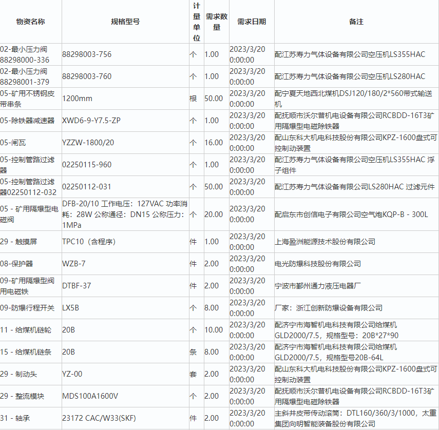The width and height of the screenshot is (439, 430).
Task: Click the unit 根 cell
Action: [x=197, y=99]
